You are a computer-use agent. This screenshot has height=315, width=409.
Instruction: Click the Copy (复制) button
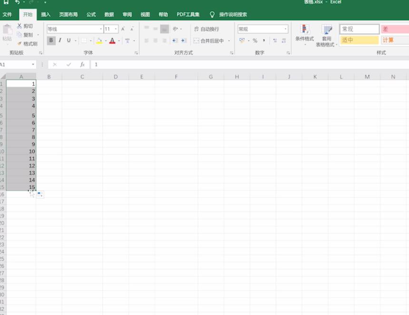pyautogui.click(x=25, y=35)
